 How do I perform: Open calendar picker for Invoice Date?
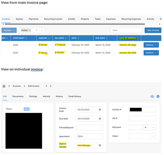coord(100,110)
